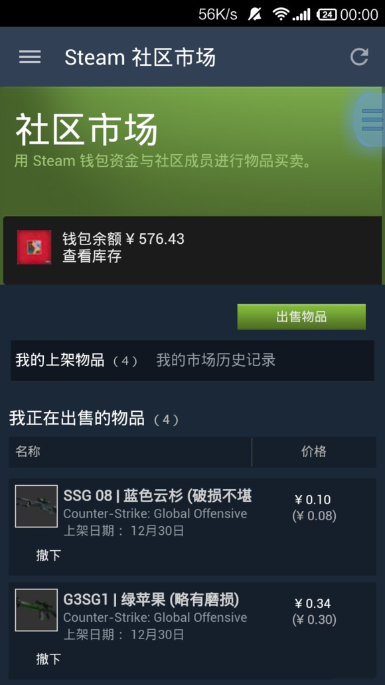The image size is (385, 685).
Task: Open the floating side drawer handle
Action: point(370,120)
